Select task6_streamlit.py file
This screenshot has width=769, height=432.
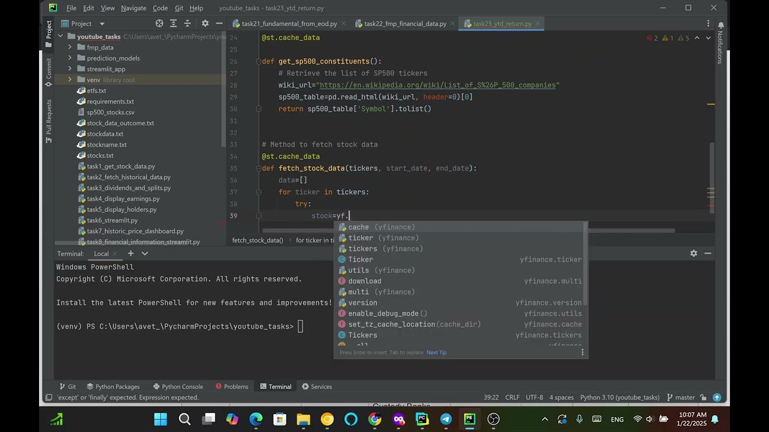click(112, 220)
